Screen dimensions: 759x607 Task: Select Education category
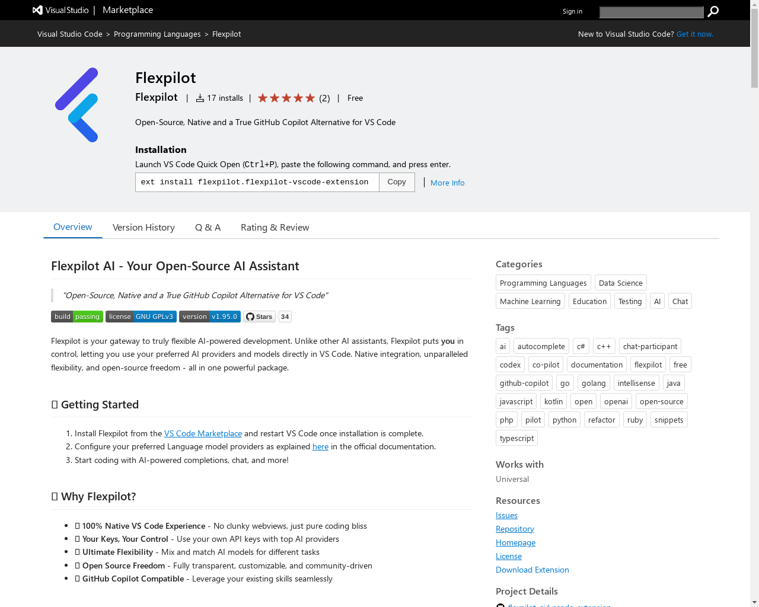tap(589, 301)
